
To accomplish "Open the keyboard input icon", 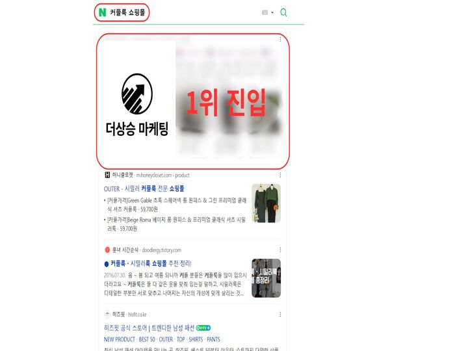I will point(265,12).
